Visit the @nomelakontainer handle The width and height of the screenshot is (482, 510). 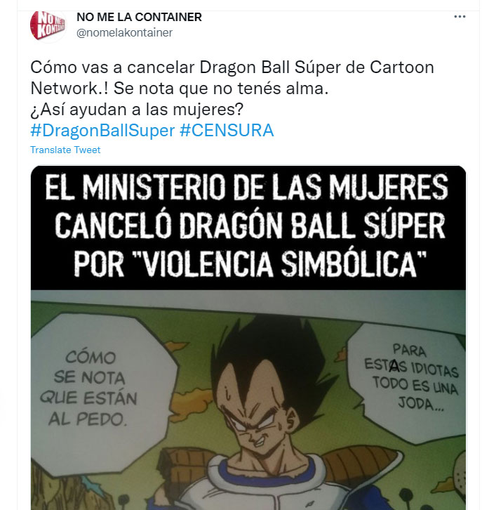click(124, 33)
